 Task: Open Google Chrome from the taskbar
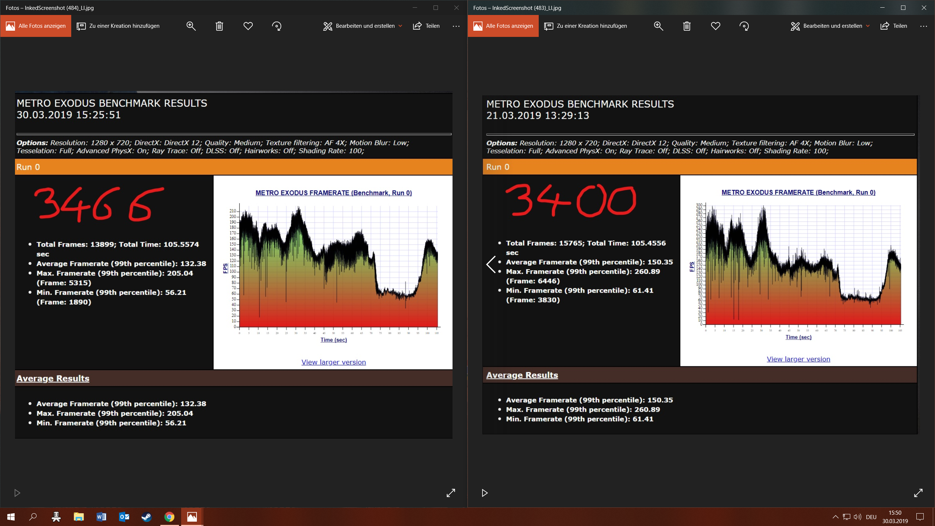coord(169,517)
